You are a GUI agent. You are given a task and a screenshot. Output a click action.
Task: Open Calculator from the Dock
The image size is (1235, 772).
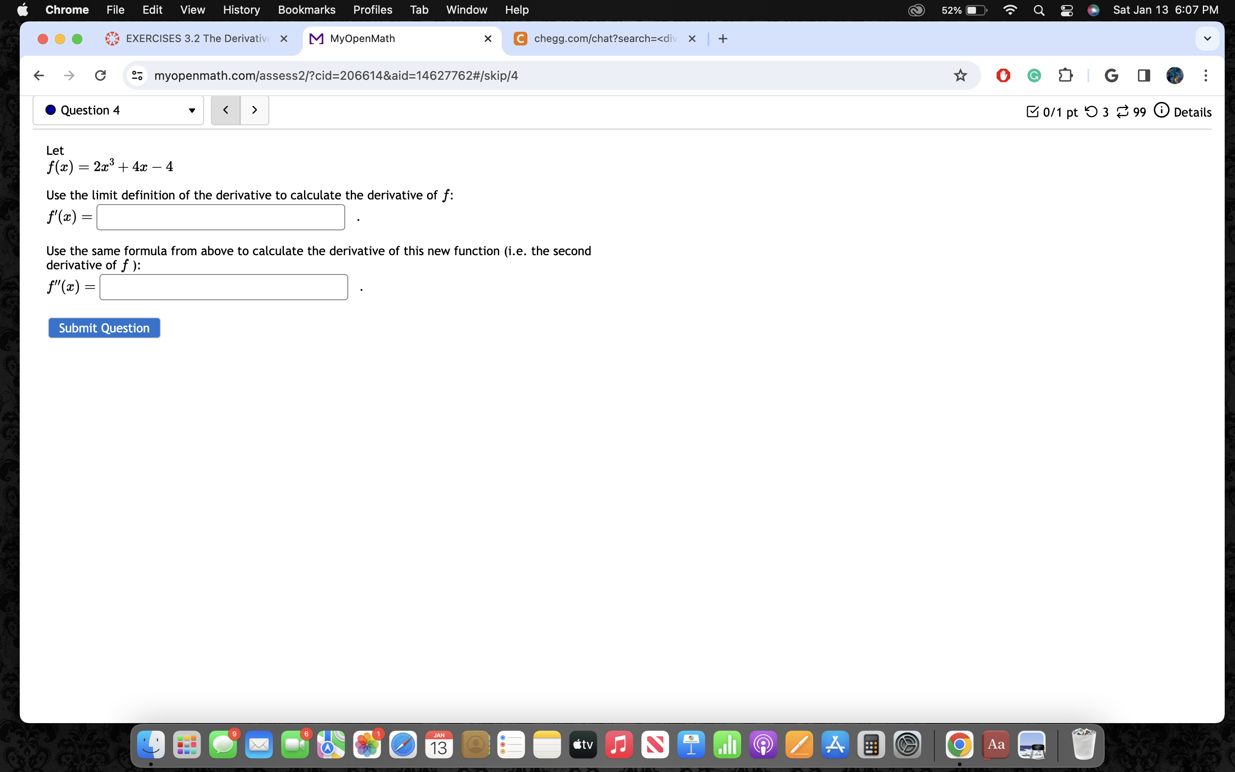coord(871,745)
